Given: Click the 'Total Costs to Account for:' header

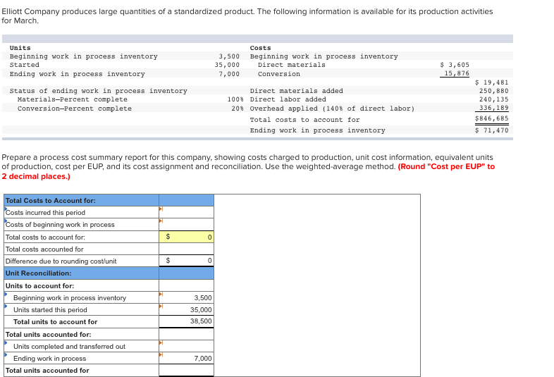Looking at the screenshot, I should click(x=51, y=201).
